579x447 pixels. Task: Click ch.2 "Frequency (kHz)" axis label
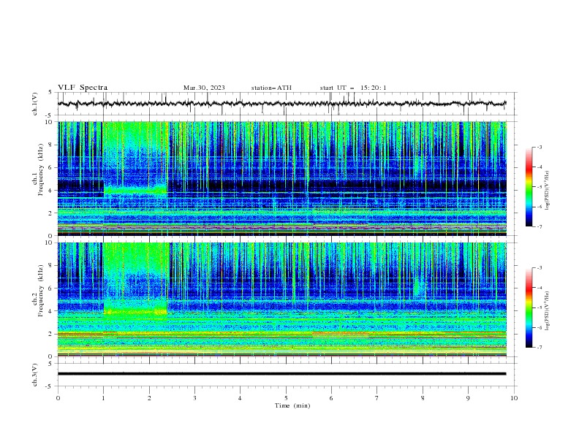pyautogui.click(x=41, y=291)
